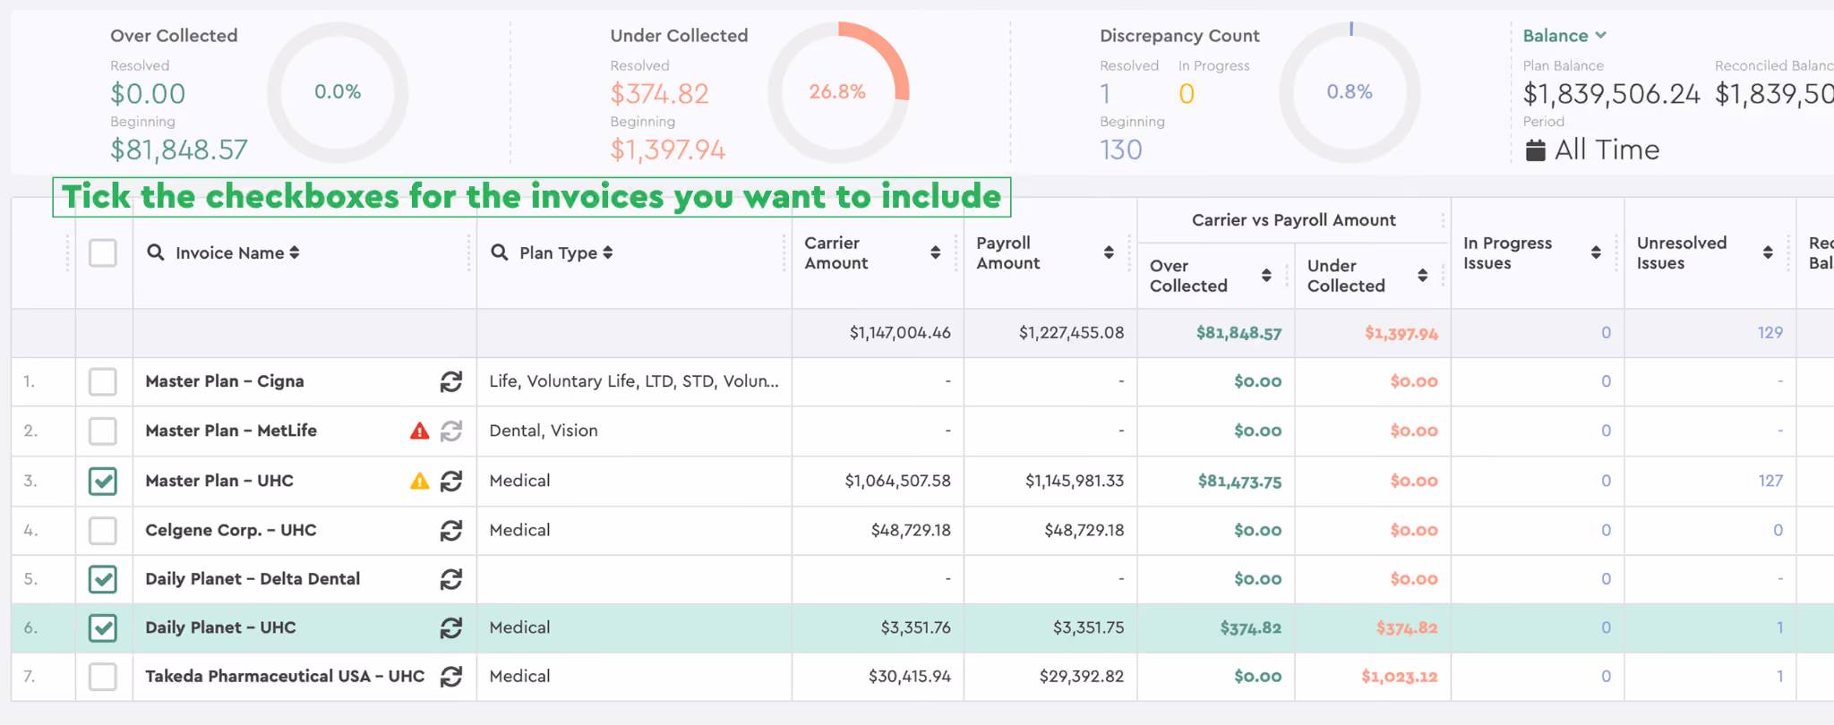Sort by Carrier Amount column arrows
Image resolution: width=1834 pixels, height=725 pixels.
pyautogui.click(x=935, y=253)
